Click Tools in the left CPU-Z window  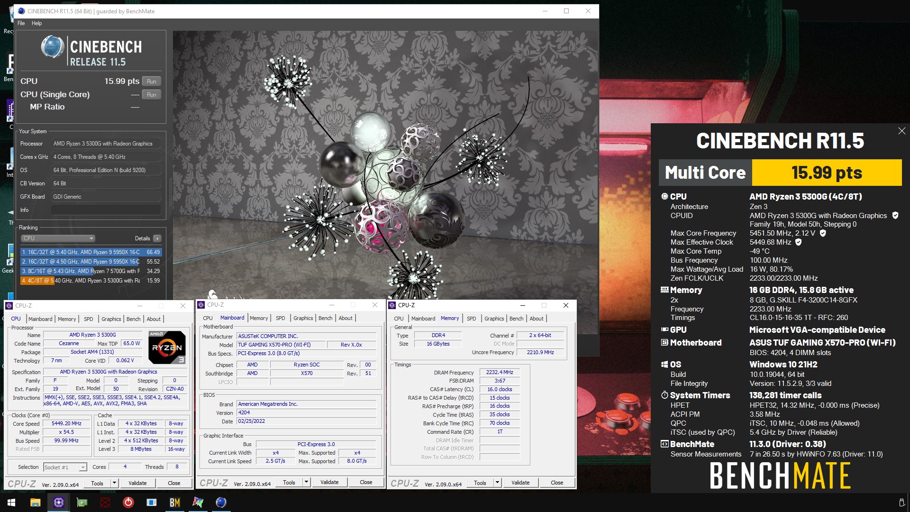click(x=97, y=483)
